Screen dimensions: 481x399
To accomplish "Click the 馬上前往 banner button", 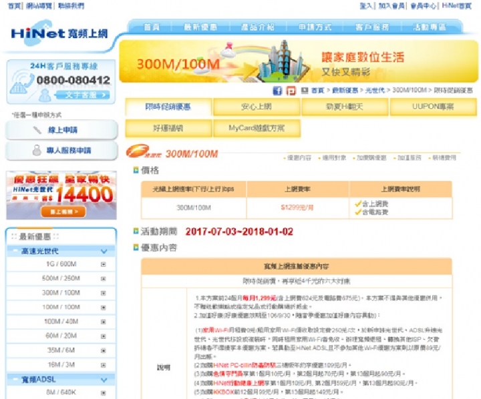I will [63, 212].
